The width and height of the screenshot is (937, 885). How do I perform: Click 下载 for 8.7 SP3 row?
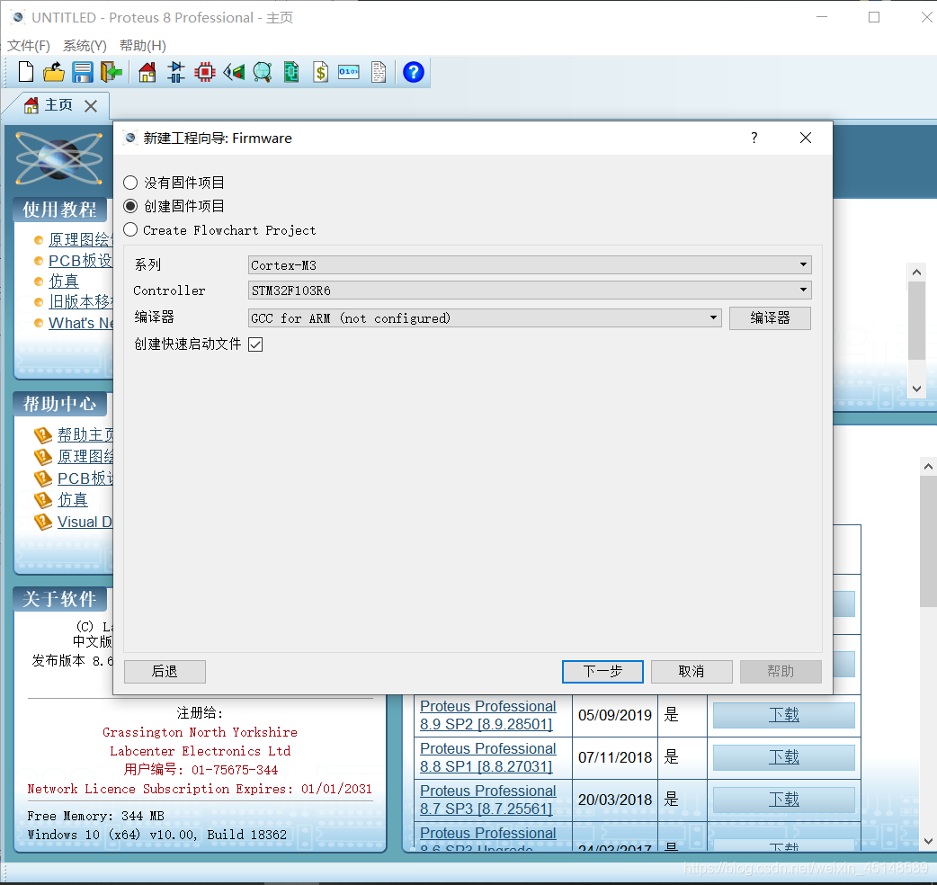[783, 800]
